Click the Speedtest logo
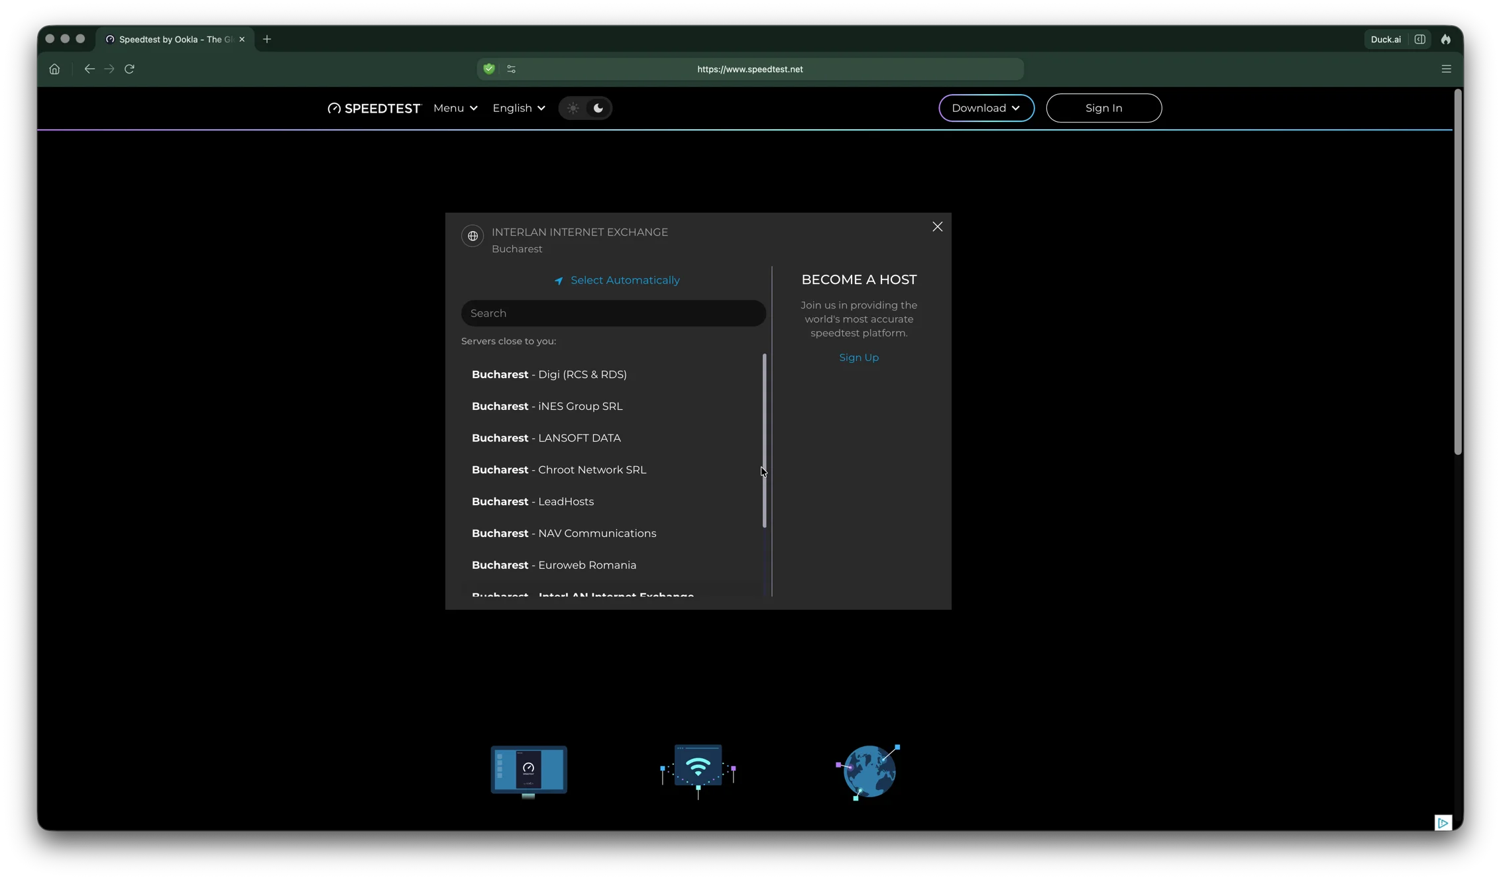This screenshot has height=880, width=1501. point(374,108)
